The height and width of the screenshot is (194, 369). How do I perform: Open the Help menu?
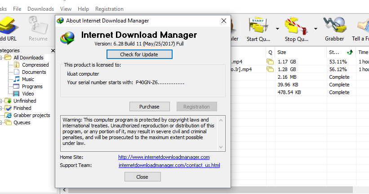83,9
